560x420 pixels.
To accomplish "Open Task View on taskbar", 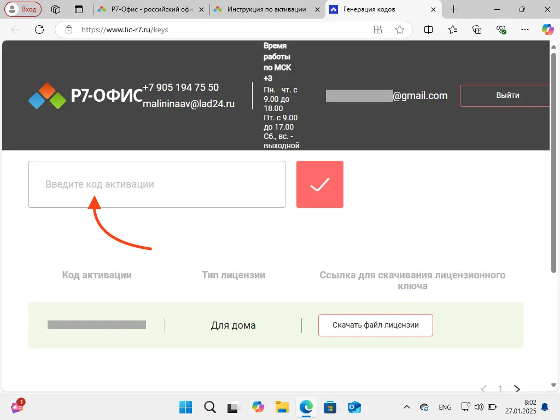I will (234, 407).
